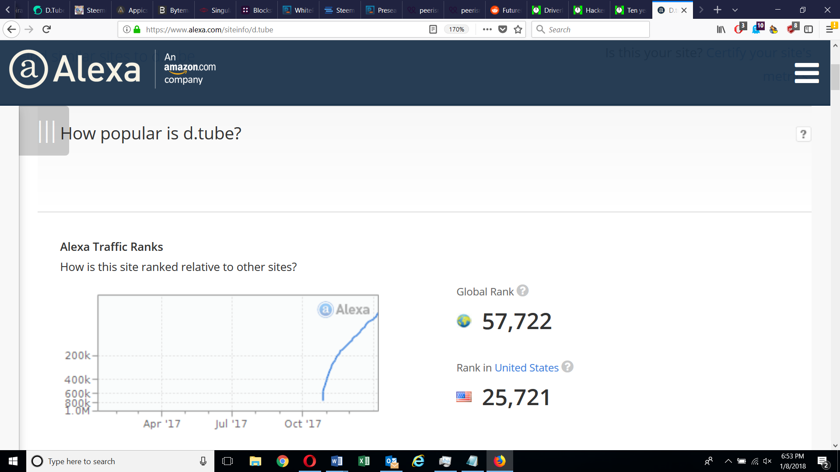Switch to Excel on taskbar
The image size is (840, 472).
point(364,461)
